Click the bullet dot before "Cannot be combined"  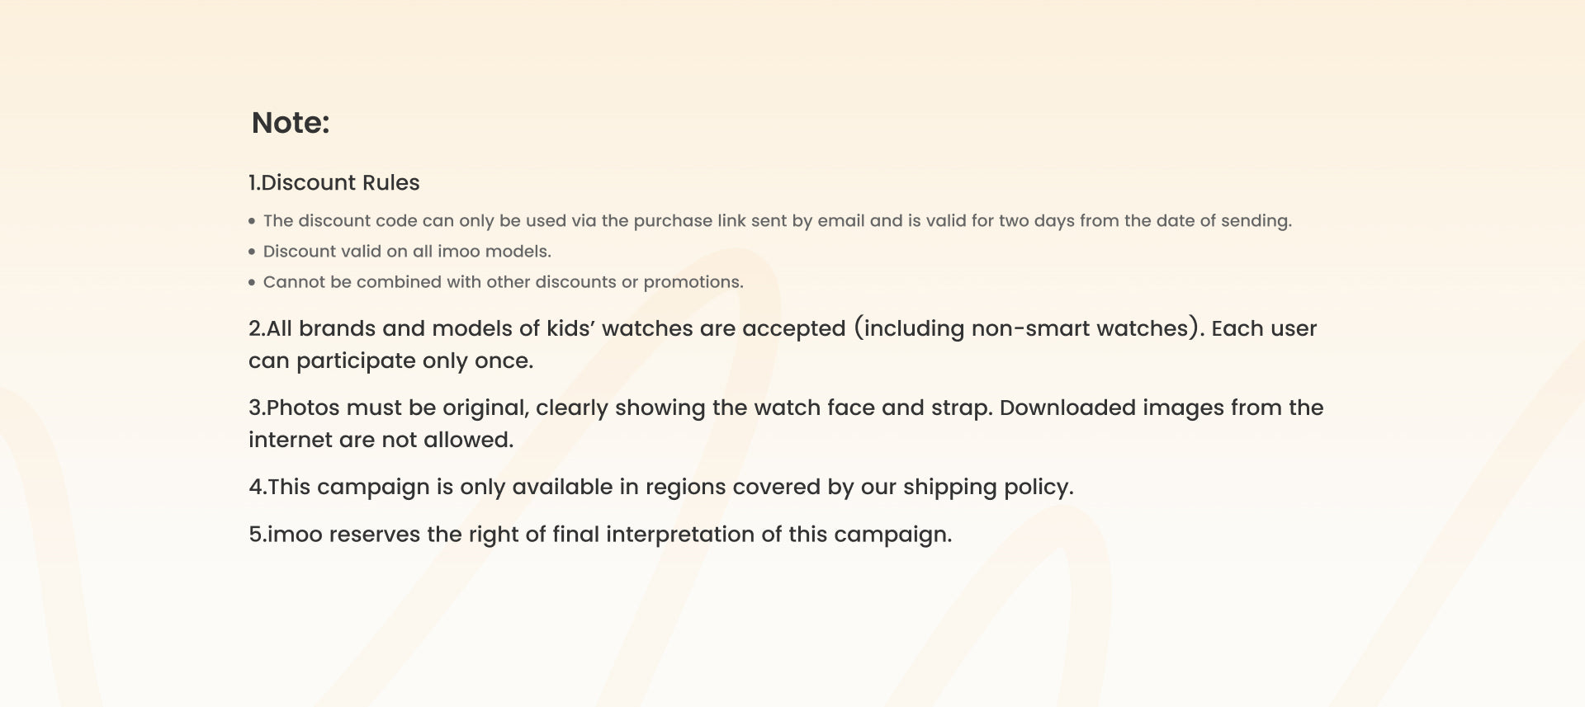pyautogui.click(x=252, y=282)
